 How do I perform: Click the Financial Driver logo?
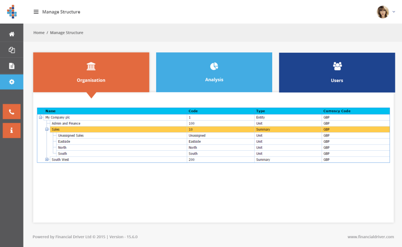click(12, 11)
